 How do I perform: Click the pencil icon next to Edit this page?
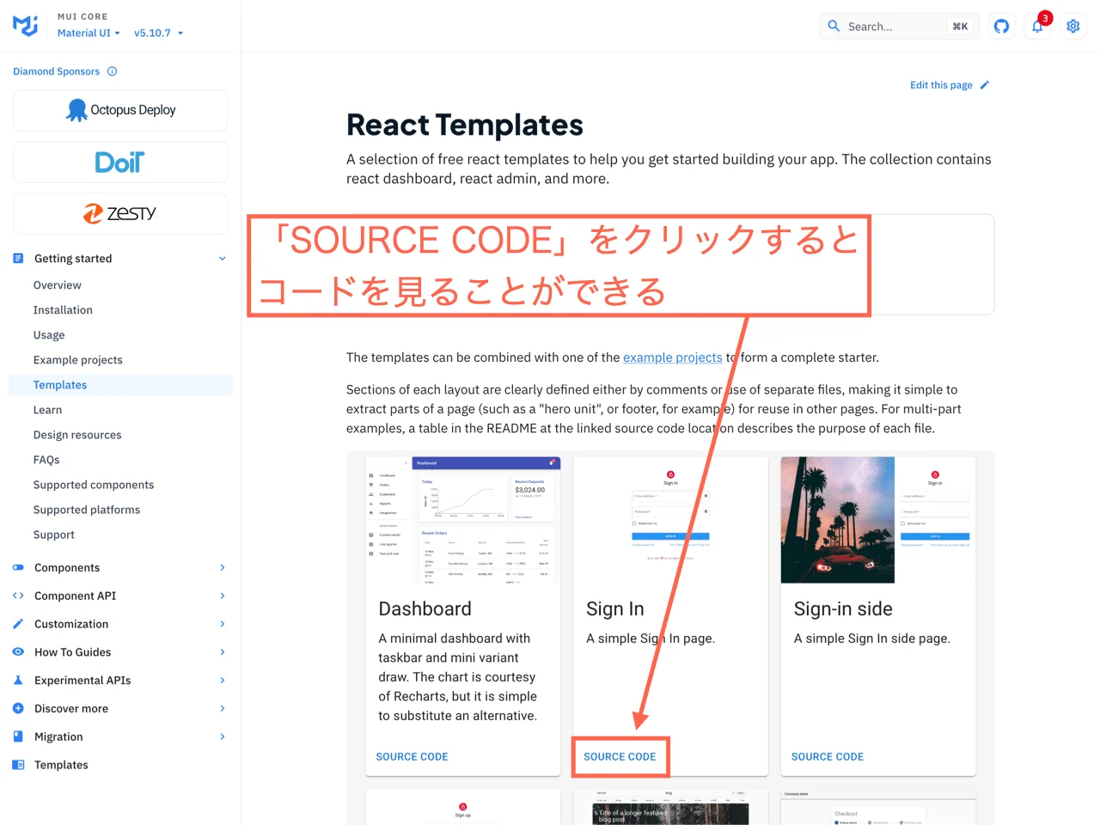click(x=985, y=84)
